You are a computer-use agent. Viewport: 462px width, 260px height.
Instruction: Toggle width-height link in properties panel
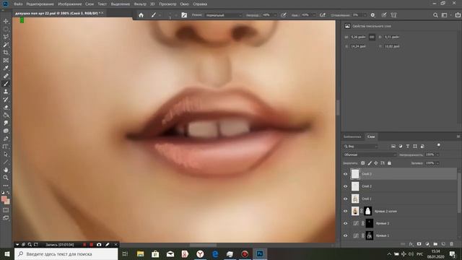[x=372, y=37]
